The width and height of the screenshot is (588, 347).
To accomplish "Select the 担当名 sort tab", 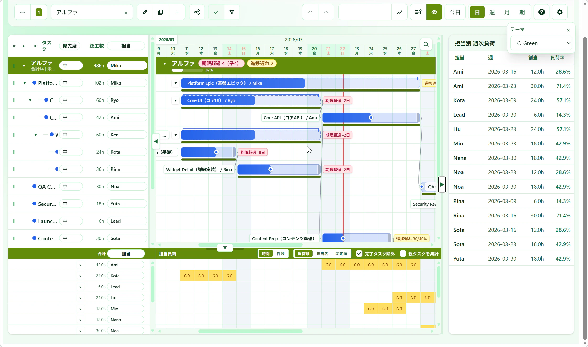I will pos(322,254).
